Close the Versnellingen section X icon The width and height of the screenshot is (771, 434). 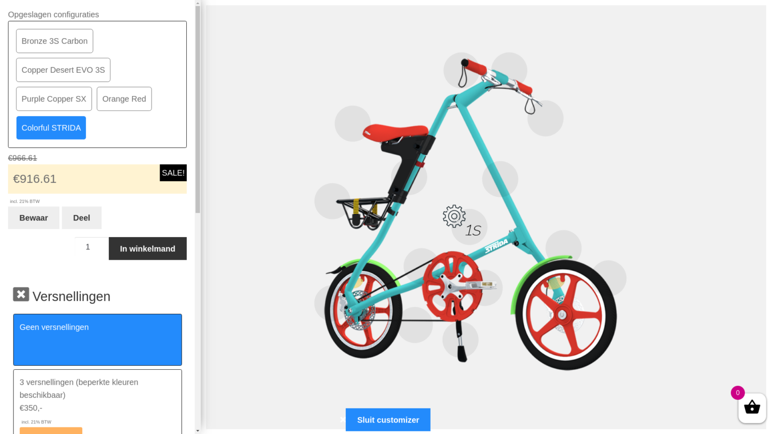coord(21,294)
